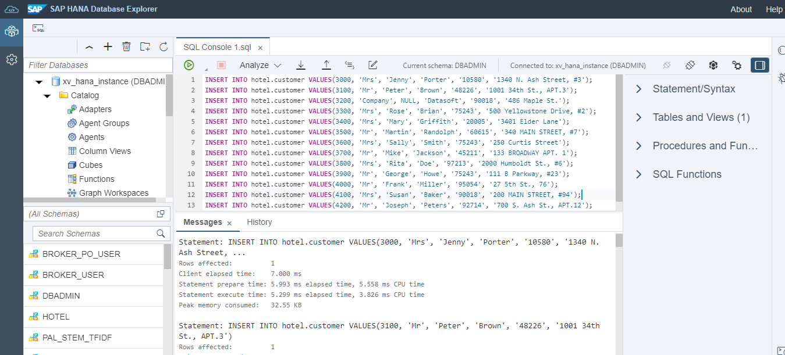Select the DBADMIN schema in the list
The height and width of the screenshot is (355, 785).
point(94,296)
